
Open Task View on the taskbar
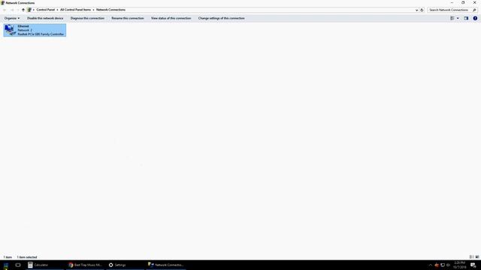(x=18, y=265)
